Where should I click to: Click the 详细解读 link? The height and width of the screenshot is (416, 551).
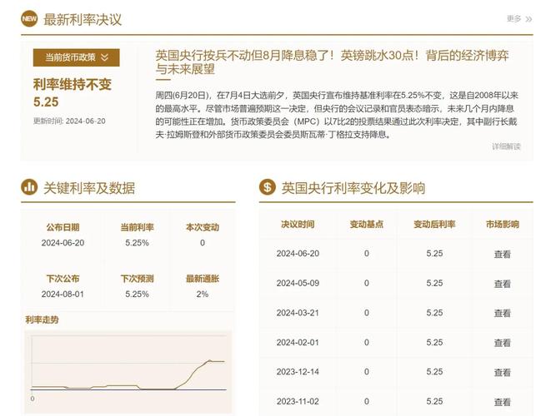[x=506, y=146]
